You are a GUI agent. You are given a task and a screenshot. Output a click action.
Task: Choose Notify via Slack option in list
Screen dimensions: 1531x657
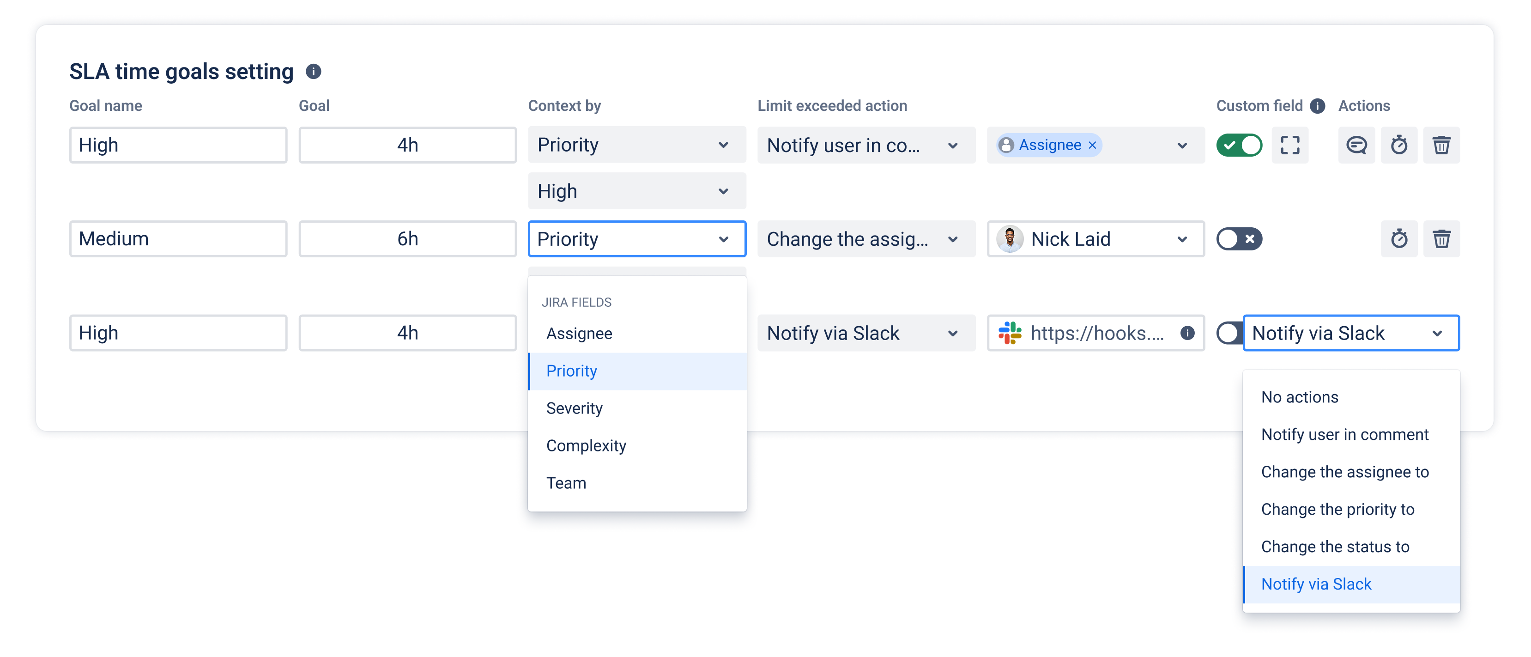(x=1351, y=584)
